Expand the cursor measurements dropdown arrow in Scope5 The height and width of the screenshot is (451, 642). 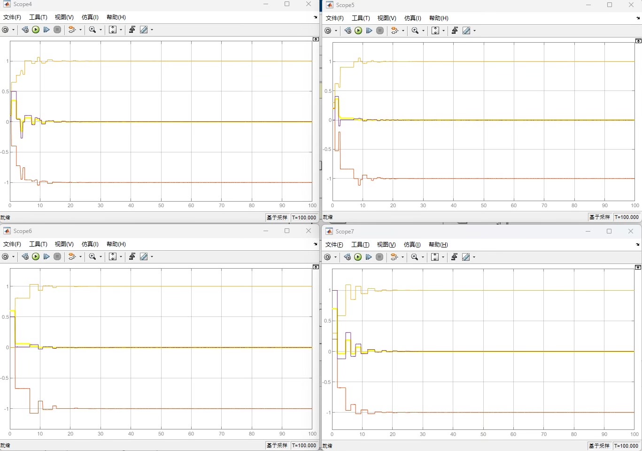[x=474, y=30]
